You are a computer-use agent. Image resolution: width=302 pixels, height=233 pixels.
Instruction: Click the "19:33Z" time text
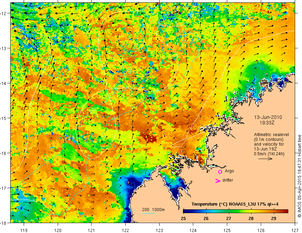(x=267, y=123)
